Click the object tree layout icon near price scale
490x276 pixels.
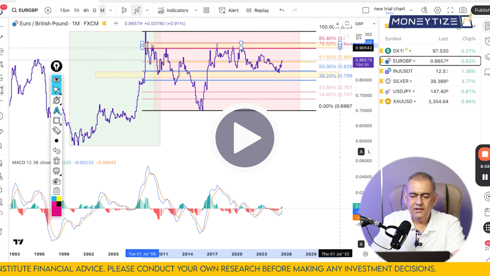point(359,37)
